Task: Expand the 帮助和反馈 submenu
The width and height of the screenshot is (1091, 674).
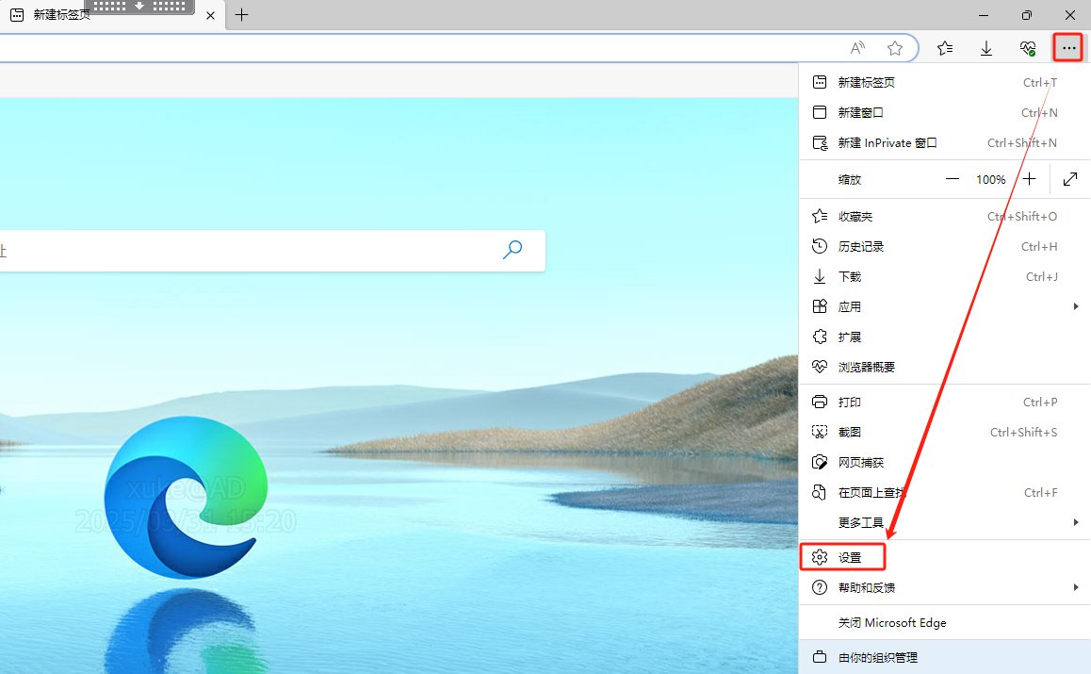Action: click(x=942, y=587)
